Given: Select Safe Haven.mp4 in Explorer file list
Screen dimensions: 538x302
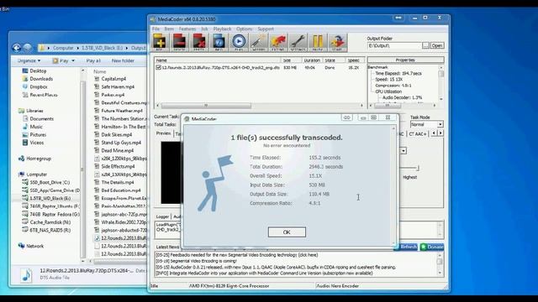Looking at the screenshot, I should click(x=118, y=87).
